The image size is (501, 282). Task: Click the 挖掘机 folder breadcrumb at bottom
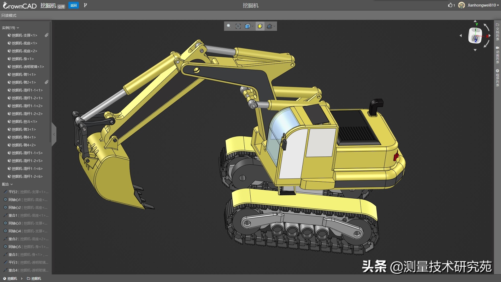(34, 279)
